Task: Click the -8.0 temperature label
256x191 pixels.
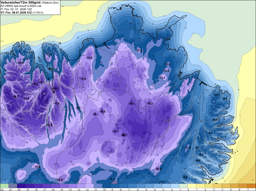Action: point(225,99)
